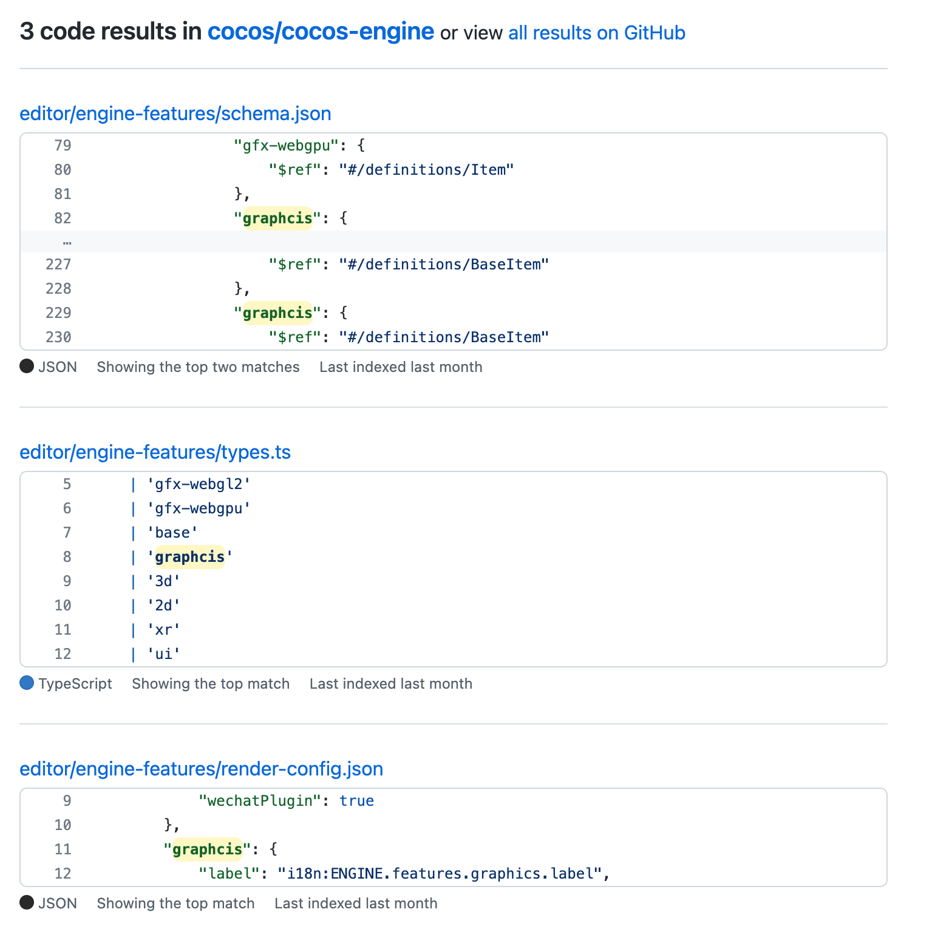
Task: Open editor/engine-features/render-config.json file
Action: pyautogui.click(x=201, y=769)
